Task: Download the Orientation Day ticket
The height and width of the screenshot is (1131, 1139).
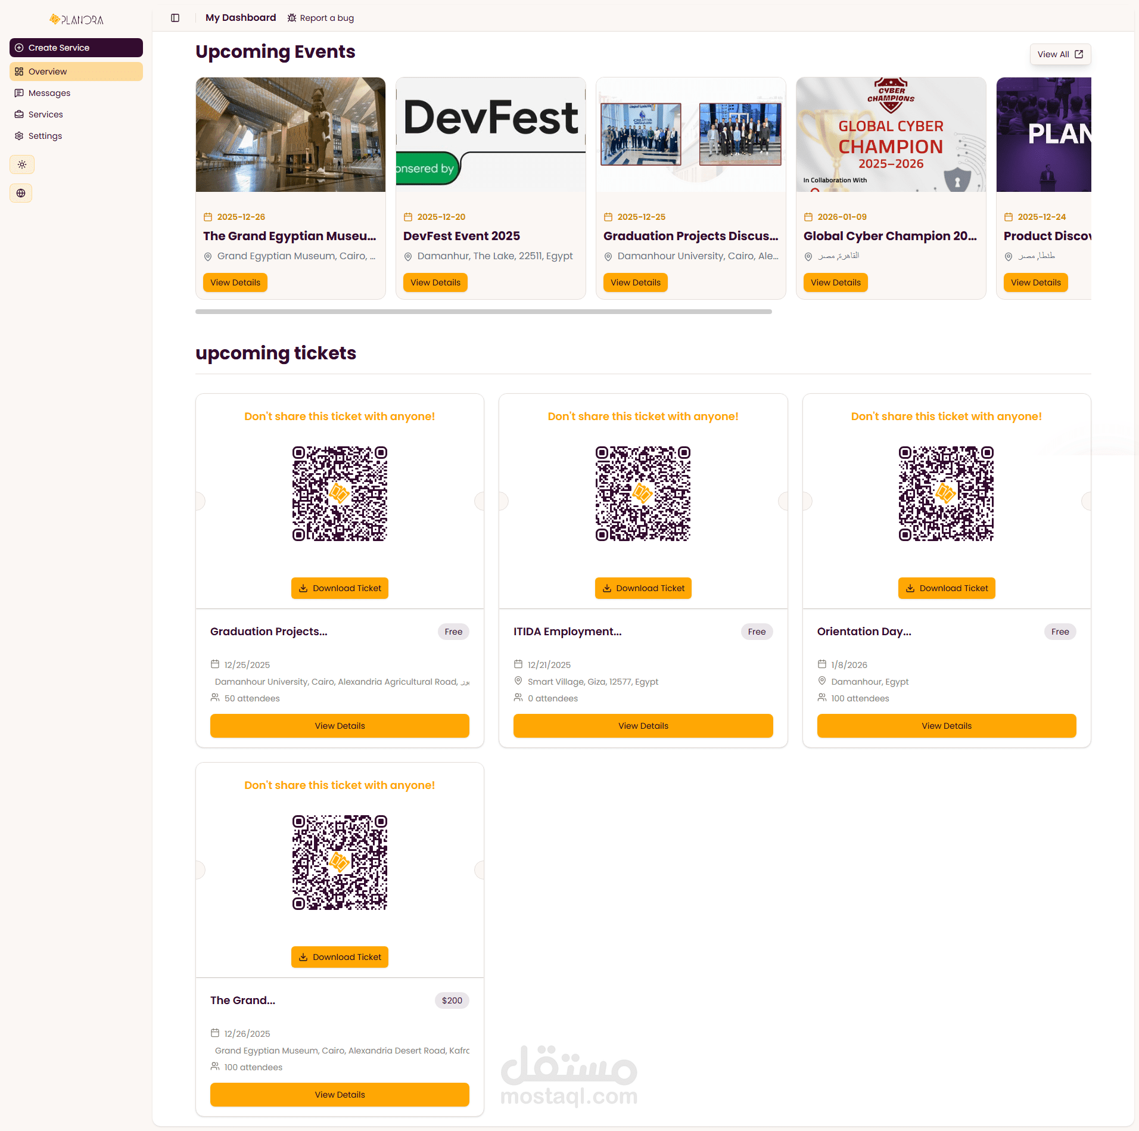Action: coord(947,588)
